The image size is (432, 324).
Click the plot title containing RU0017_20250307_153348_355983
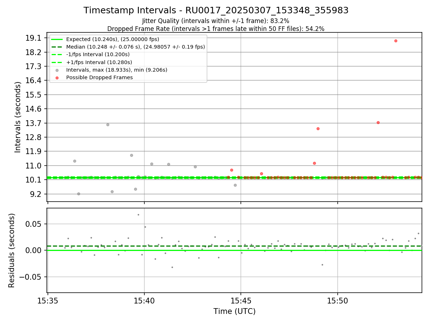coord(216,10)
